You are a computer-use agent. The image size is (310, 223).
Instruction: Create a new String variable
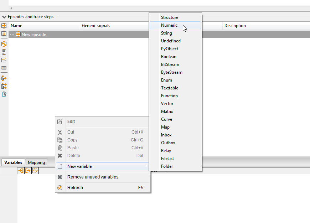point(175,33)
